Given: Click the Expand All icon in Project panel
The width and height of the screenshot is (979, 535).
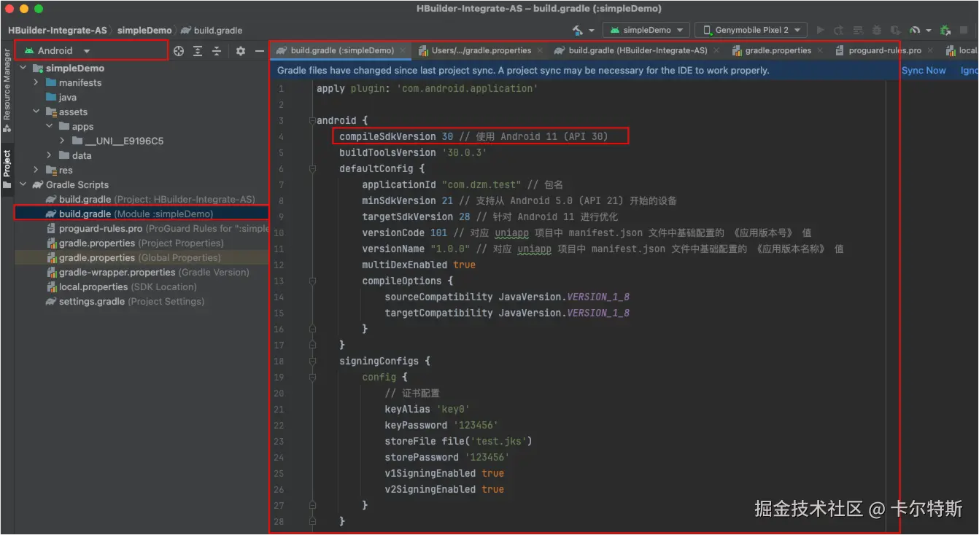Looking at the screenshot, I should tap(198, 51).
